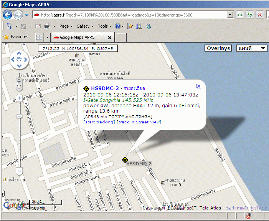Expand the Help dropdown arrow

click(x=122, y=26)
